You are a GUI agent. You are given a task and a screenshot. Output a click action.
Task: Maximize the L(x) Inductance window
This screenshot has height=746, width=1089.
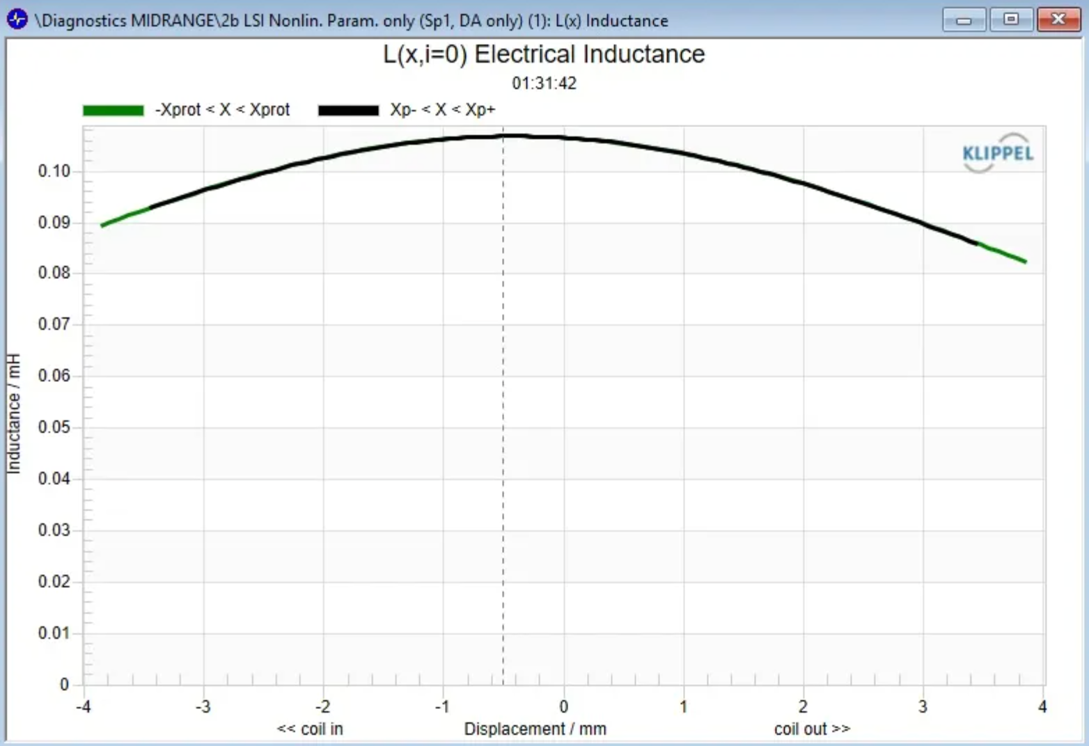(1011, 19)
